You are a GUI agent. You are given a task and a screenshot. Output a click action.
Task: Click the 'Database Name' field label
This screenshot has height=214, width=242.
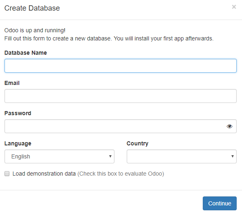[26, 53]
